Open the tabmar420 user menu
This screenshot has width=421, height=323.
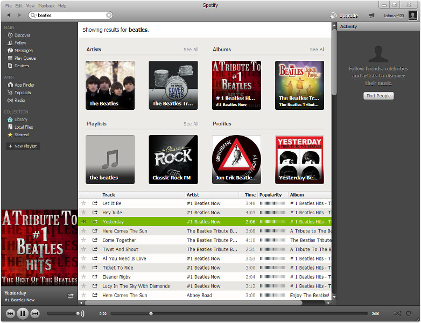coord(394,16)
